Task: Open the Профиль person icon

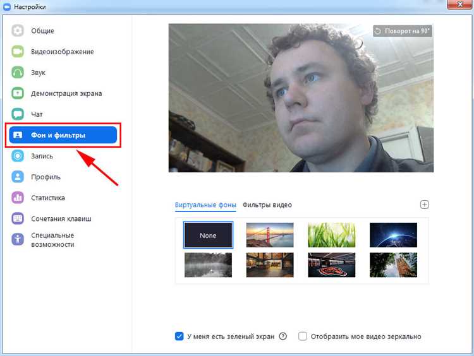Action: click(x=18, y=177)
